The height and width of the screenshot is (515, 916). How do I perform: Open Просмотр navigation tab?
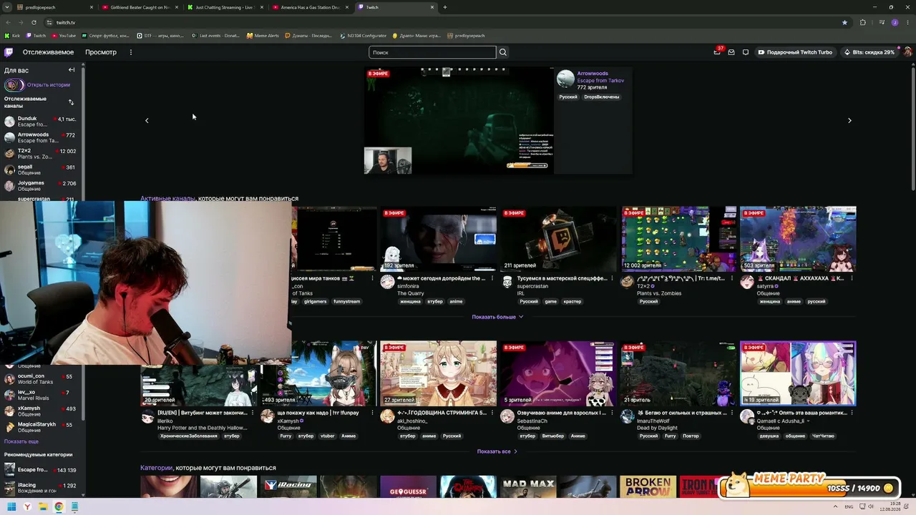tap(101, 52)
